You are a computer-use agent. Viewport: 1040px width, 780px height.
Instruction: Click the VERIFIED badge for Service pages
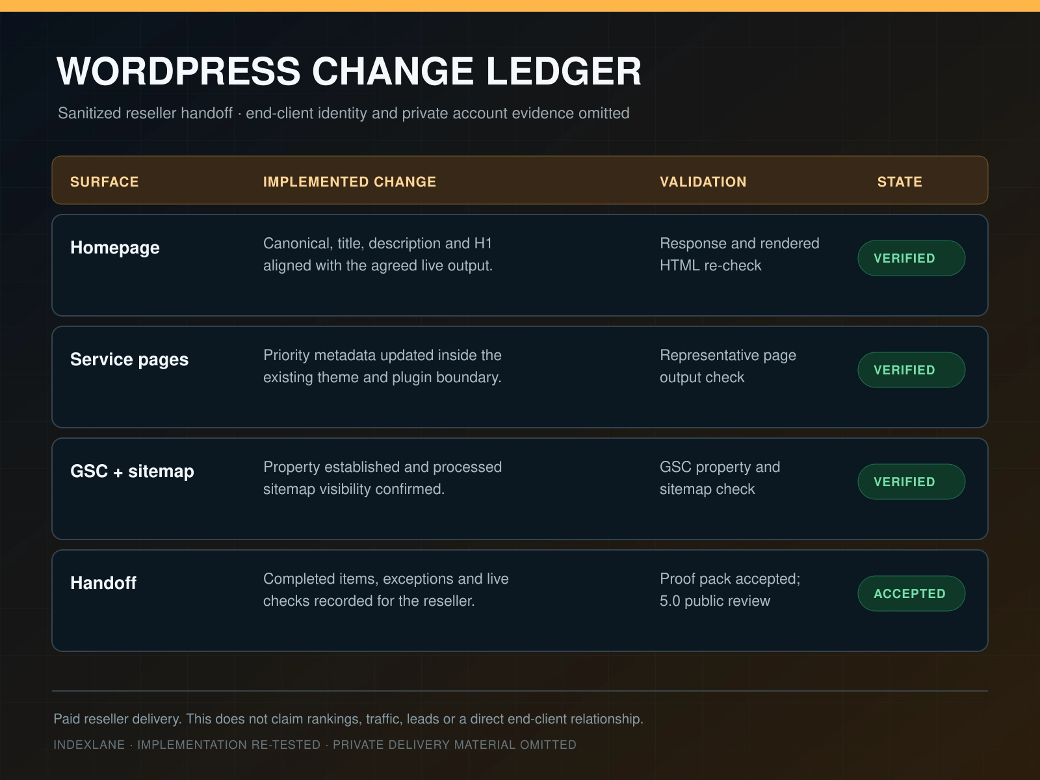[911, 370]
